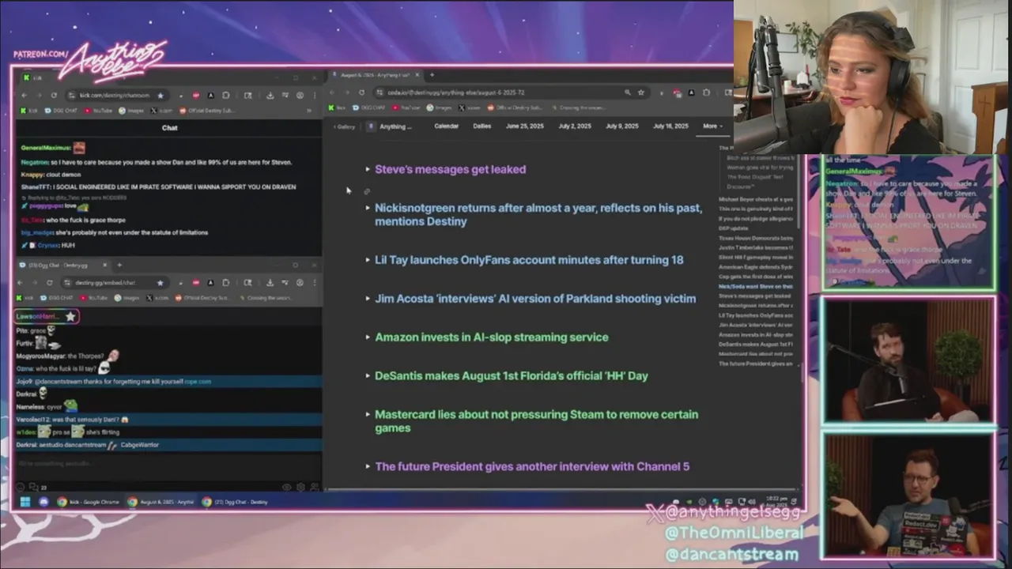1012x569 pixels.
Task: Click kick.com/destiny/chatroom address bar
Action: click(115, 95)
